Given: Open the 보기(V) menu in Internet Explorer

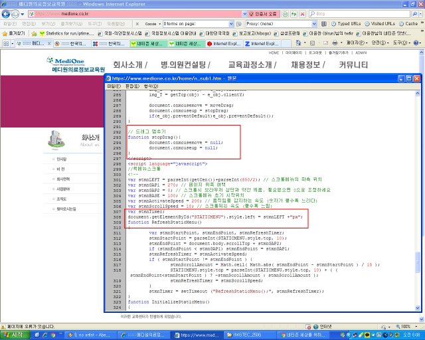Looking at the screenshot, I should pos(48,24).
